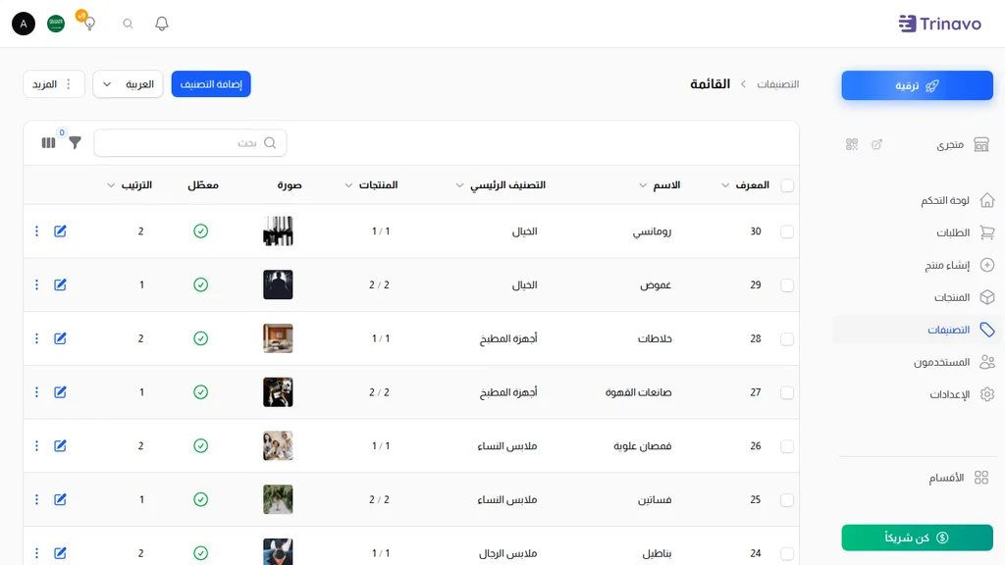The image size is (1005, 565).
Task: Edit category فساتين with pencil icon
Action: pyautogui.click(x=60, y=499)
